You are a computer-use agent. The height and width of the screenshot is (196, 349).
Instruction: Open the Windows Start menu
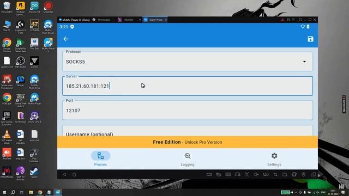tap(4, 192)
